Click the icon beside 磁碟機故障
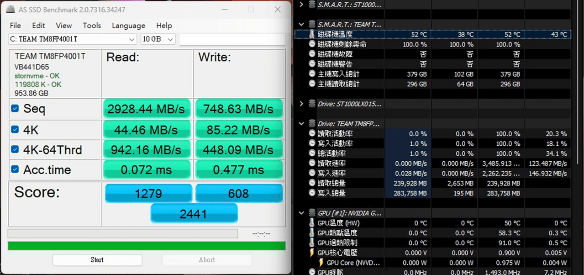The image size is (584, 275). tap(312, 54)
